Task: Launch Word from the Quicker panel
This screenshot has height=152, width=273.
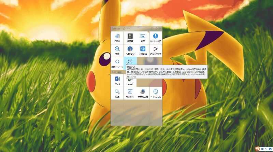Action: (117, 81)
